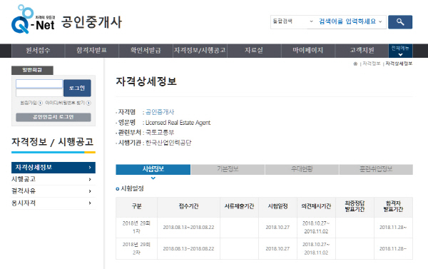This screenshot has height=269, width=428.
Task: Click the 한국산업인력공단 agency text
Action: (x=168, y=143)
